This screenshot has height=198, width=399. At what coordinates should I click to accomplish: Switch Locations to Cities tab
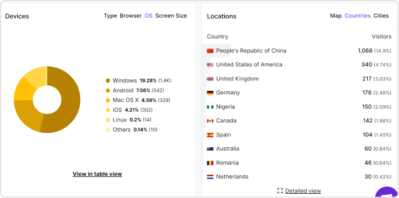(x=381, y=16)
